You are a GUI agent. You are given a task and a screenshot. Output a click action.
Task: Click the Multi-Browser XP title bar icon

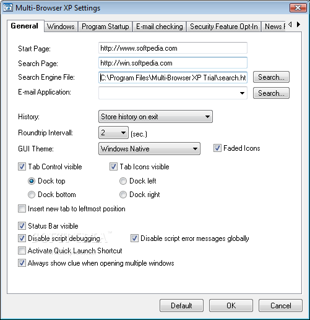[x=8, y=8]
